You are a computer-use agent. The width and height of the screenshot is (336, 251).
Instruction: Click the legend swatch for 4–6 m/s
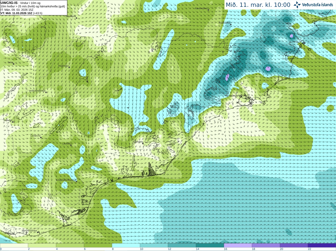click(70, 245)
